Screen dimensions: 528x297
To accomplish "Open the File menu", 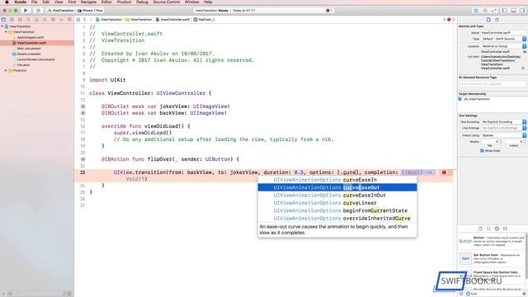I will [x=35, y=2].
